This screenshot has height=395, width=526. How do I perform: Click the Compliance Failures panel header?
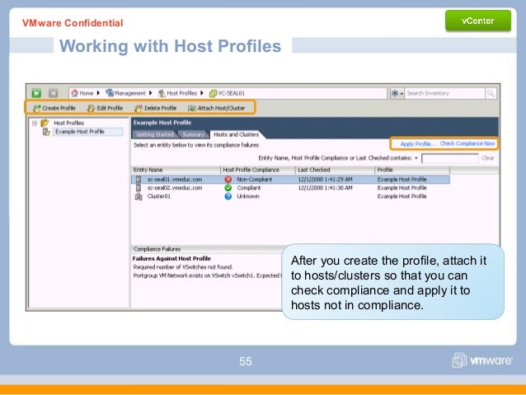(206, 249)
